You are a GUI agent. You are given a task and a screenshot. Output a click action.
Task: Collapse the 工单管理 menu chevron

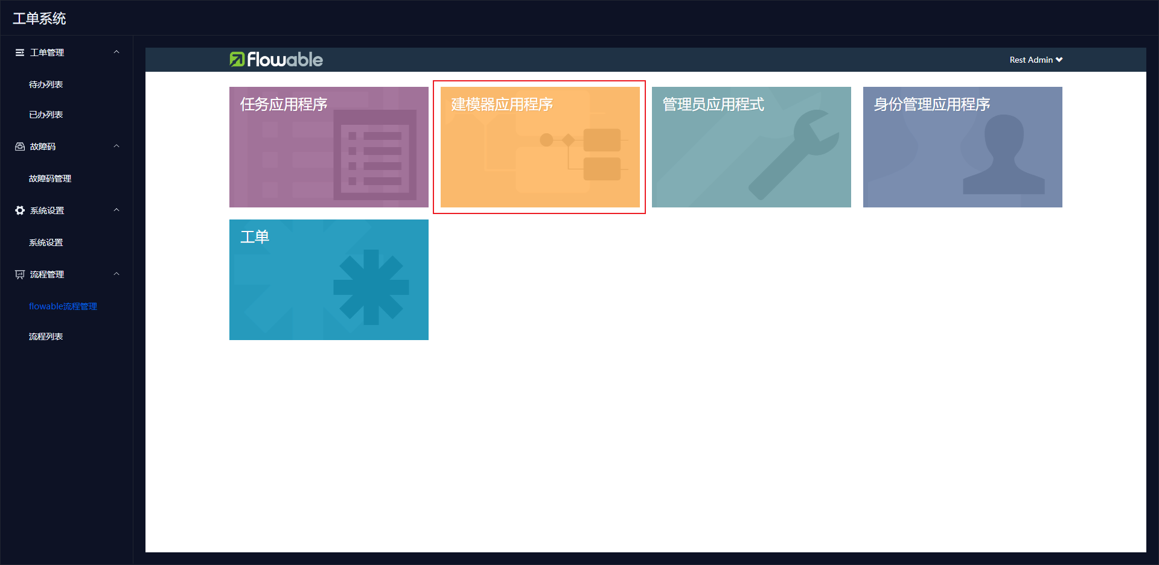coord(117,52)
